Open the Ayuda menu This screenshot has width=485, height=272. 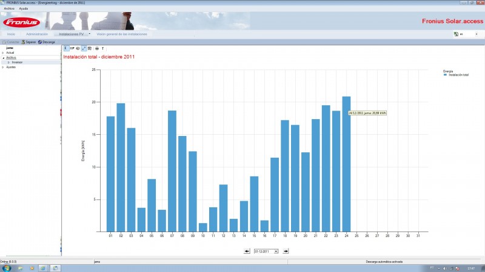point(24,8)
